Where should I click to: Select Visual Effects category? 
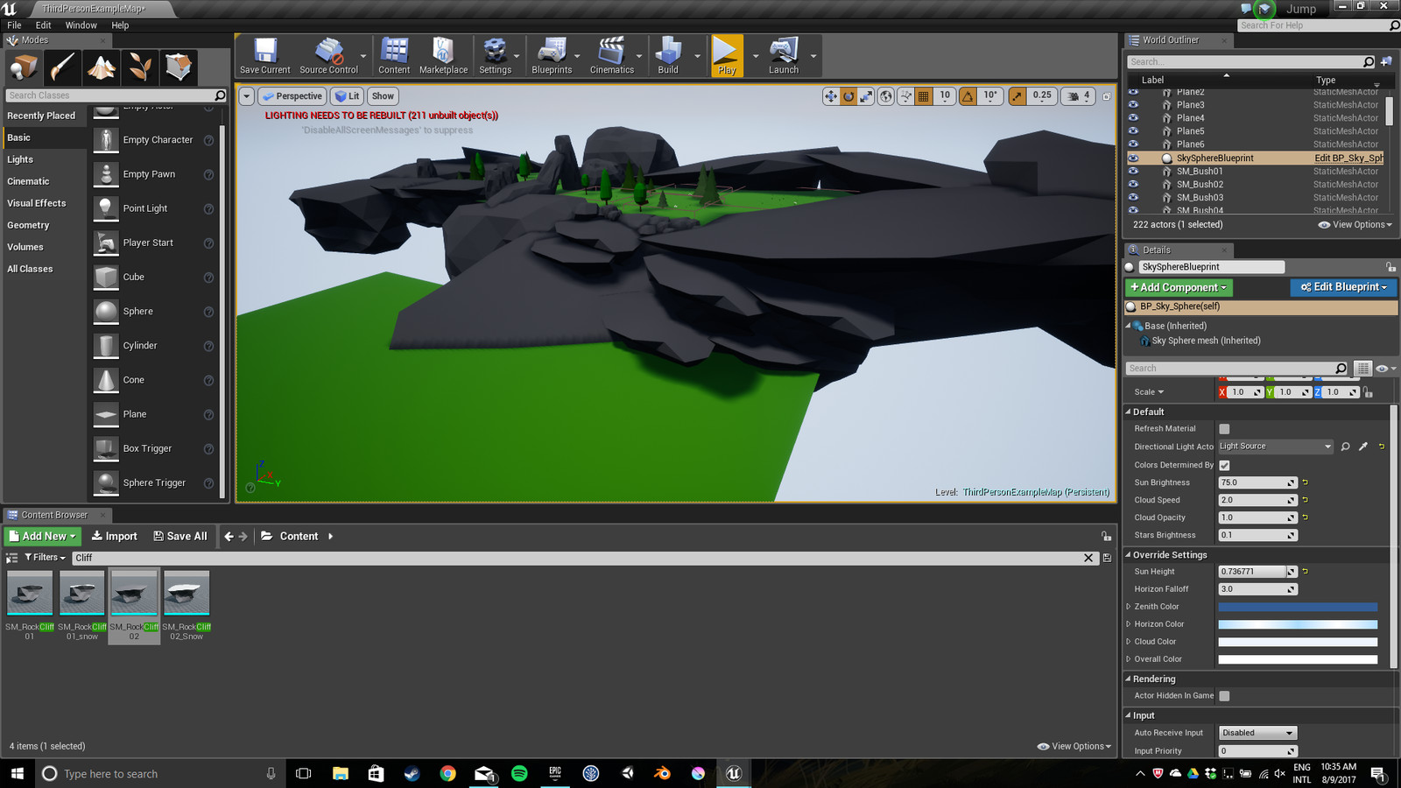pyautogui.click(x=37, y=203)
